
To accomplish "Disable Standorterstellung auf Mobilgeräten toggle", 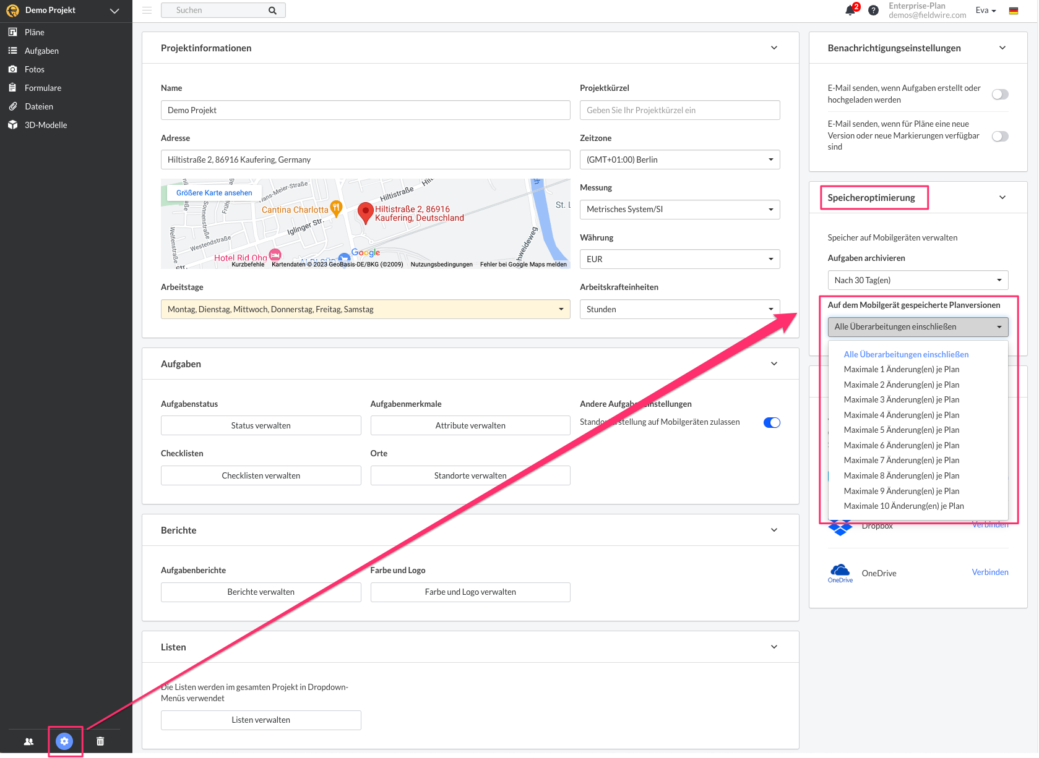I will point(772,422).
